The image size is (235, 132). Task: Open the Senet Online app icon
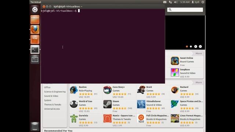175,61
